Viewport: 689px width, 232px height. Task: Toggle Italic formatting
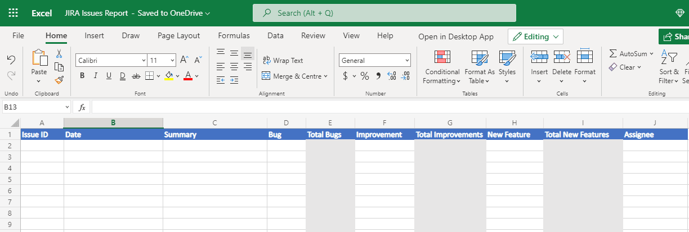point(95,76)
